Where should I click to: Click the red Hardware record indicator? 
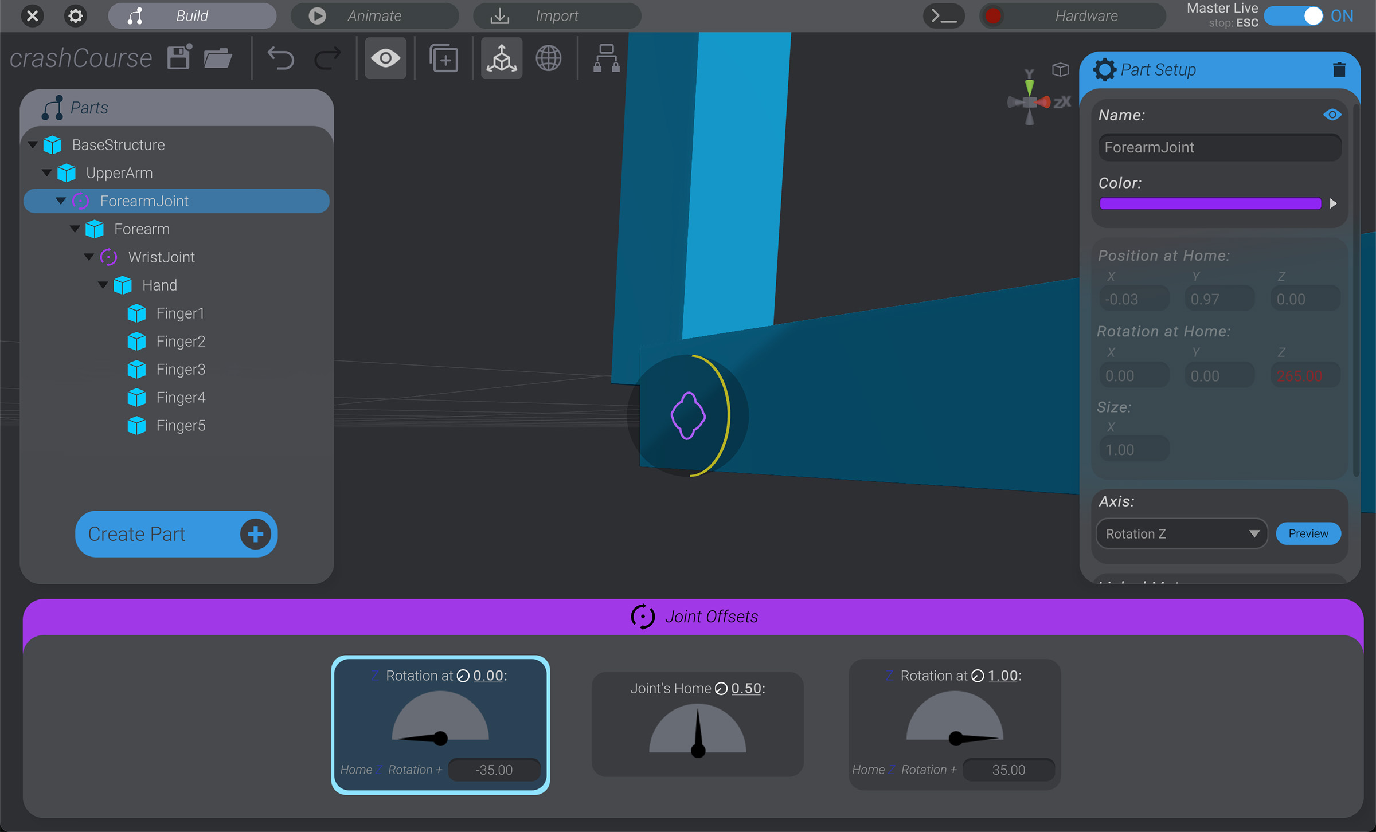tap(993, 15)
